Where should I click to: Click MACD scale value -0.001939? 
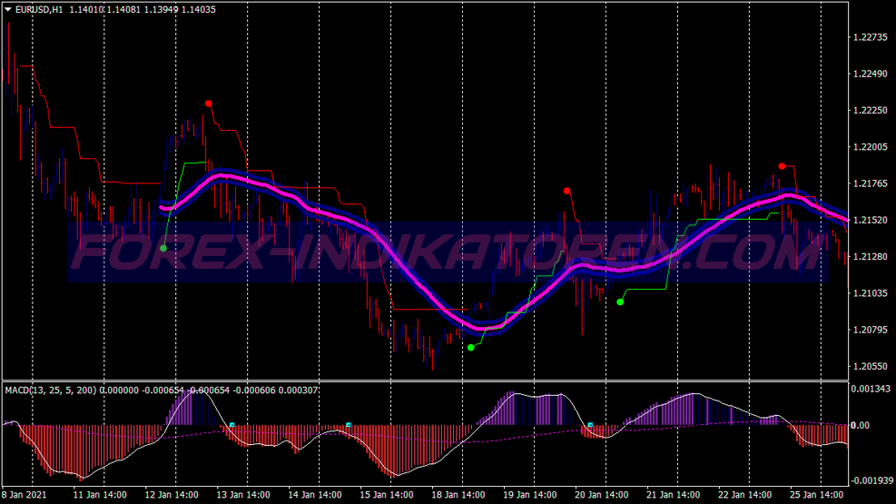click(x=871, y=480)
